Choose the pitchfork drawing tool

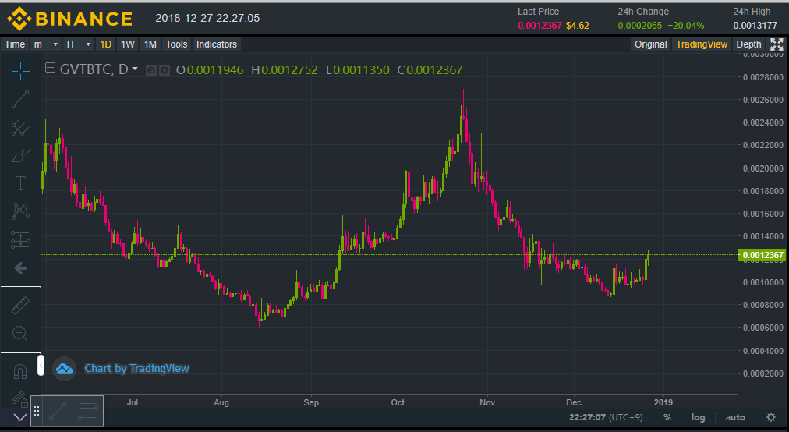[x=20, y=128]
